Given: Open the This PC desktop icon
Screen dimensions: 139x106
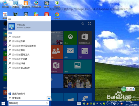Looking at the screenshot, I should coord(5,4).
